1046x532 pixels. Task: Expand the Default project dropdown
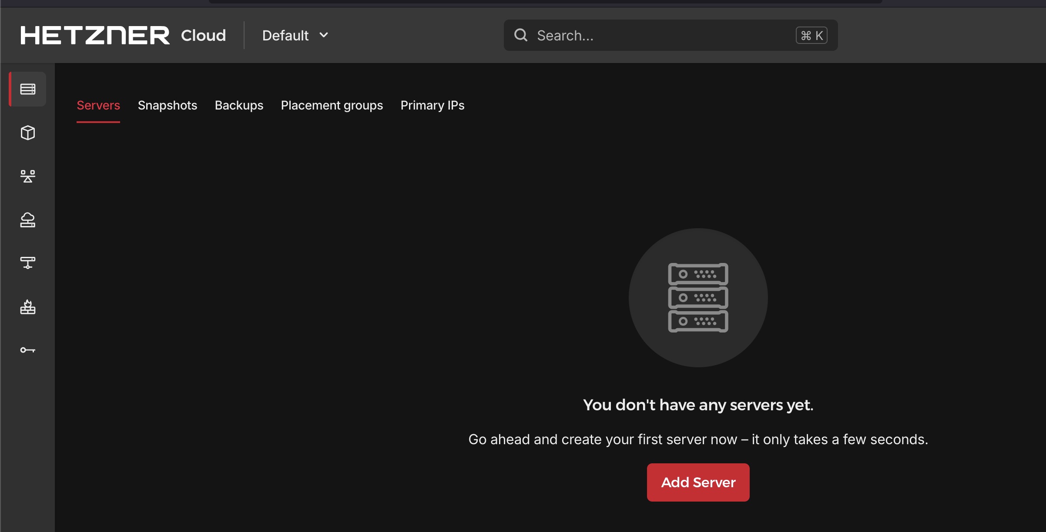tap(295, 35)
